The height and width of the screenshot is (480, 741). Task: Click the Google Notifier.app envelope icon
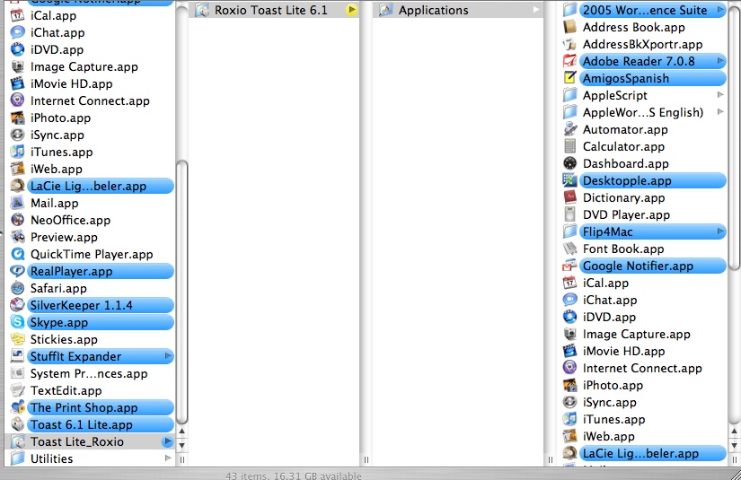tap(570, 266)
